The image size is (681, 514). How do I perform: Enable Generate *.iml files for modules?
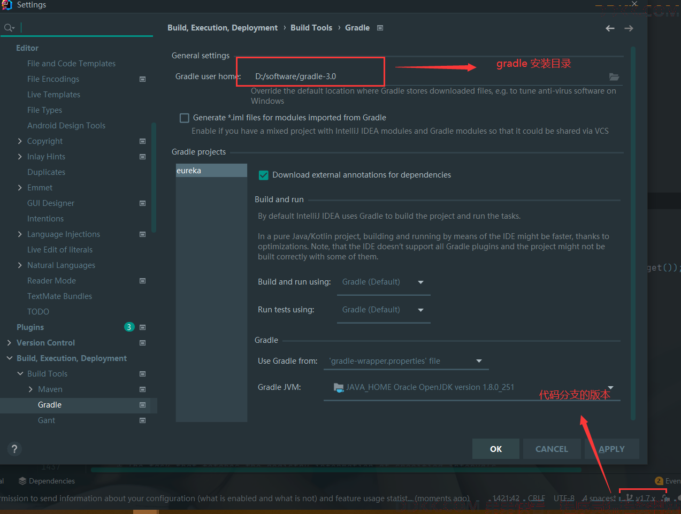(x=185, y=118)
